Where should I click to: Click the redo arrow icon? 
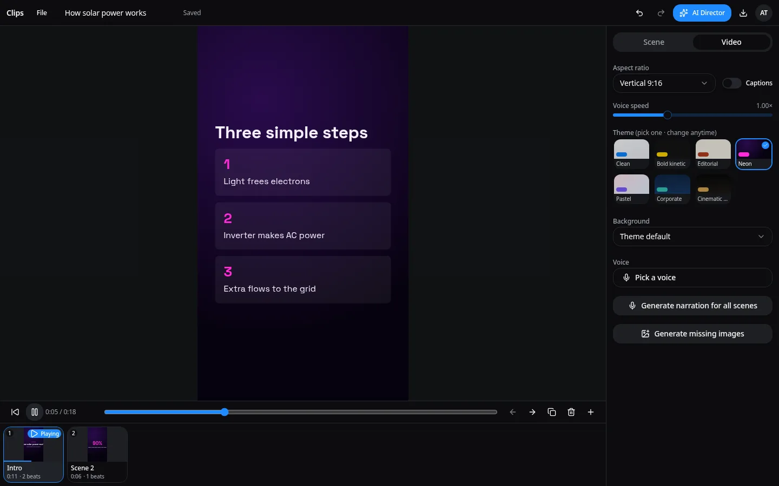(661, 13)
